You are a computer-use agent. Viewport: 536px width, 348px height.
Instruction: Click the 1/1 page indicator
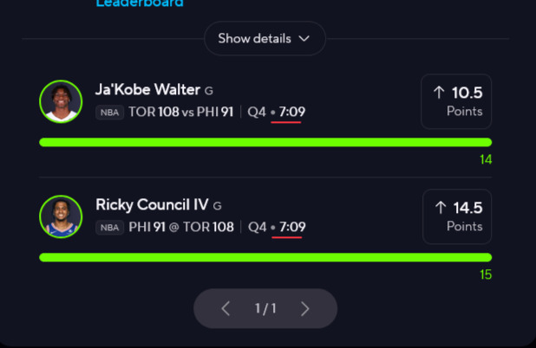click(265, 309)
